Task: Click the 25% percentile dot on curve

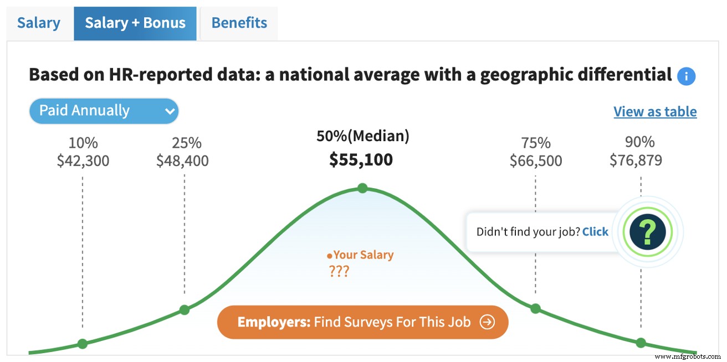Action: tap(185, 310)
